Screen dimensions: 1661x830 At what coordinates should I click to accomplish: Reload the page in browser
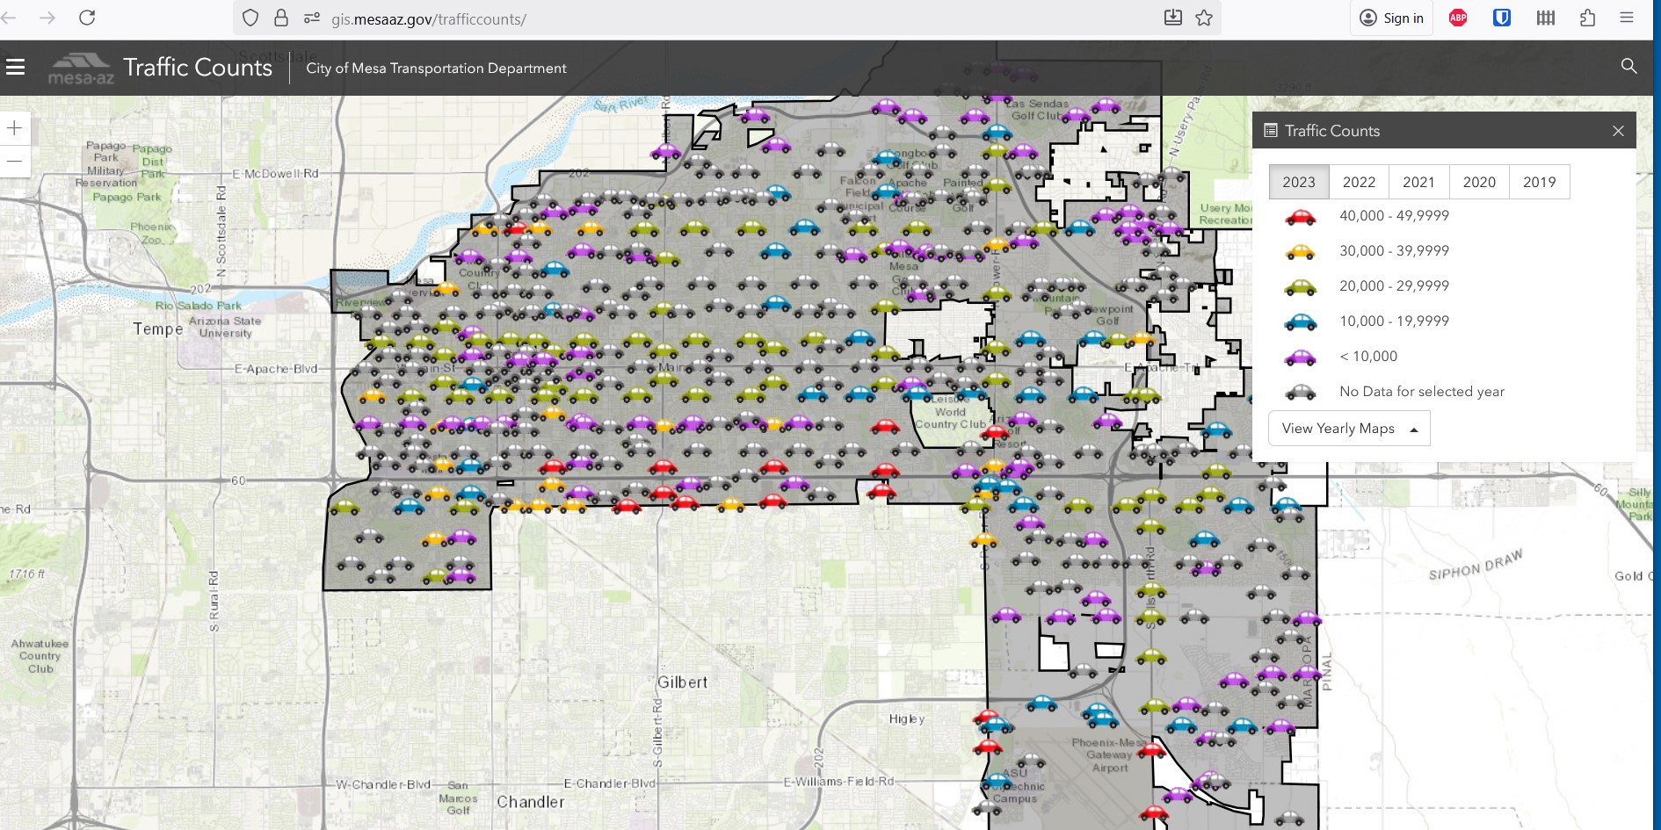pos(87,18)
